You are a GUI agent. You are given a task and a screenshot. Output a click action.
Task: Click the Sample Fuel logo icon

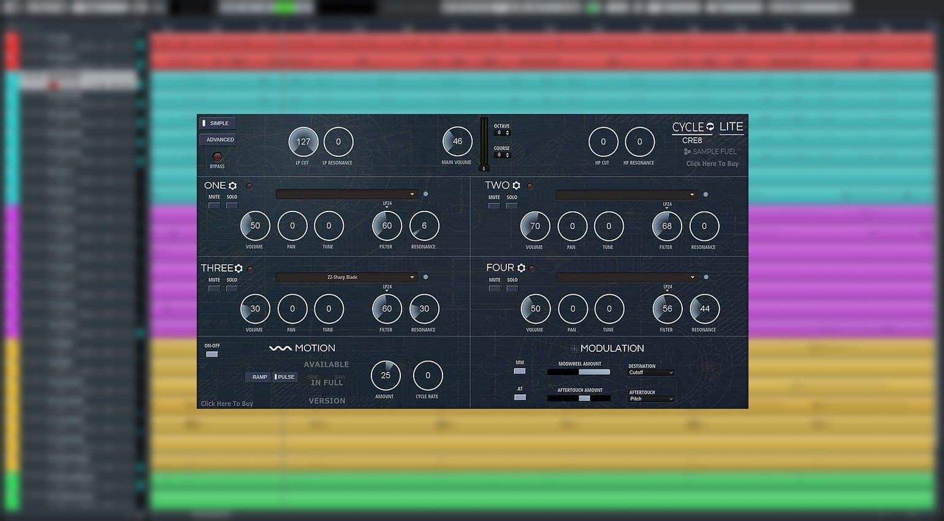(687, 151)
